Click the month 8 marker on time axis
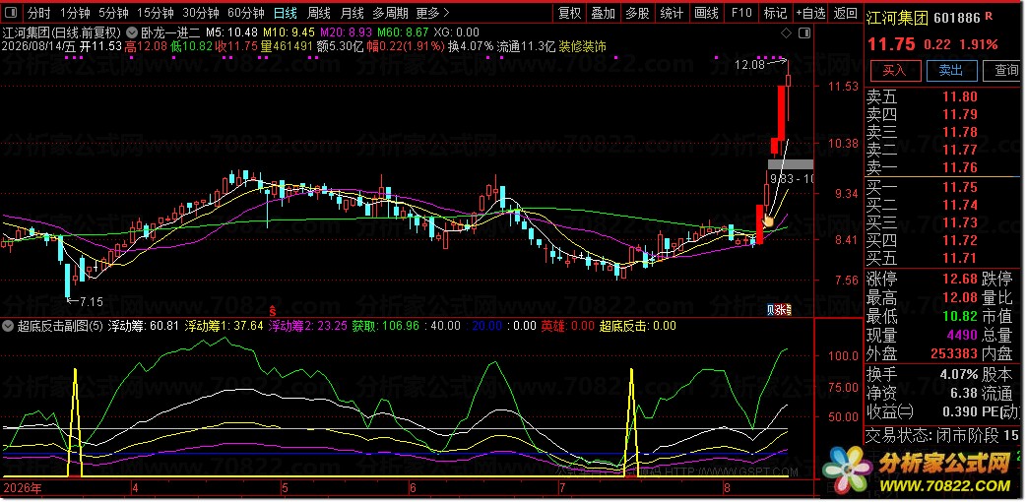The width and height of the screenshot is (1027, 502). click(727, 488)
